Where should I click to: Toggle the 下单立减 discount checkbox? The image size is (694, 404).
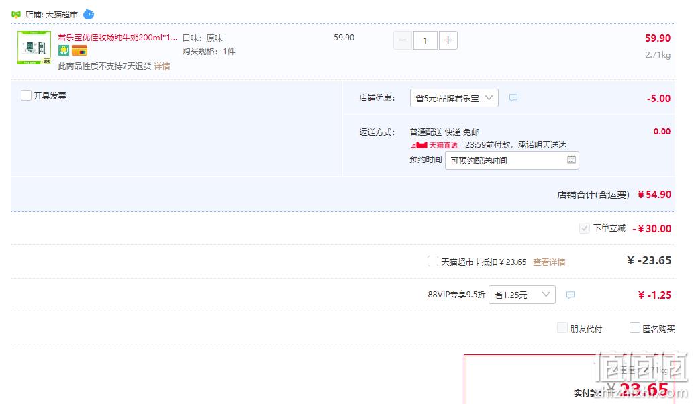click(x=584, y=228)
